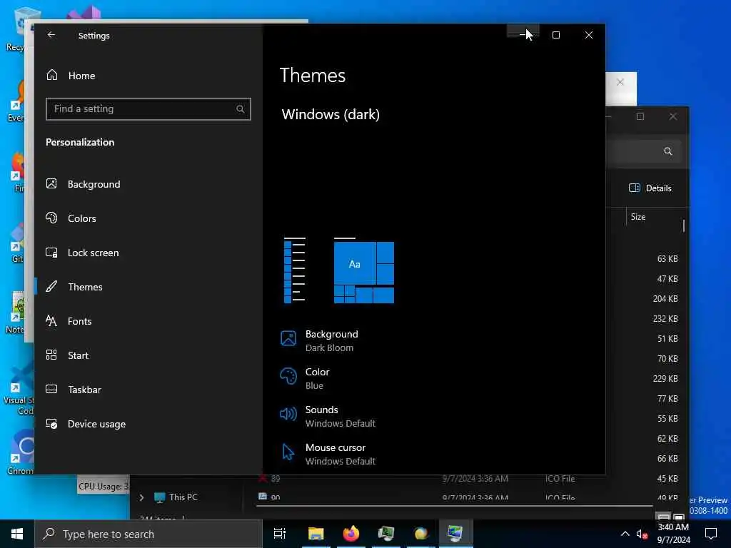Screen dimensions: 731x548
Task: Click the Mouse cursor arrow icon
Action: point(288,452)
